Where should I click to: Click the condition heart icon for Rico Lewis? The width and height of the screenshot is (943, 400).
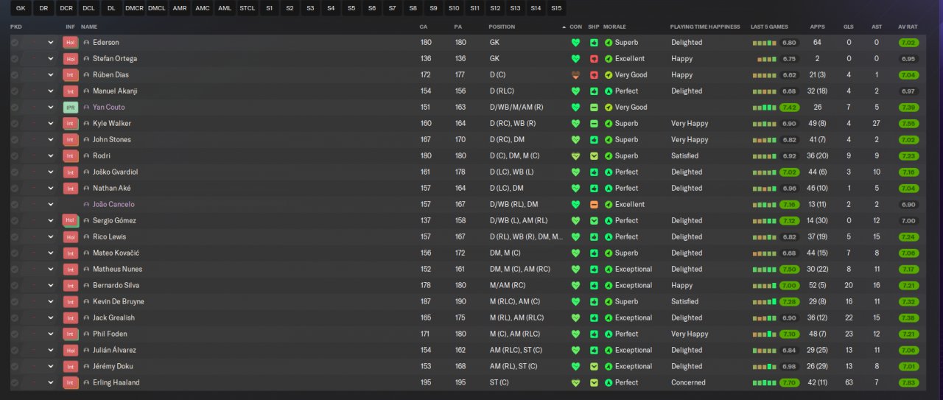575,237
